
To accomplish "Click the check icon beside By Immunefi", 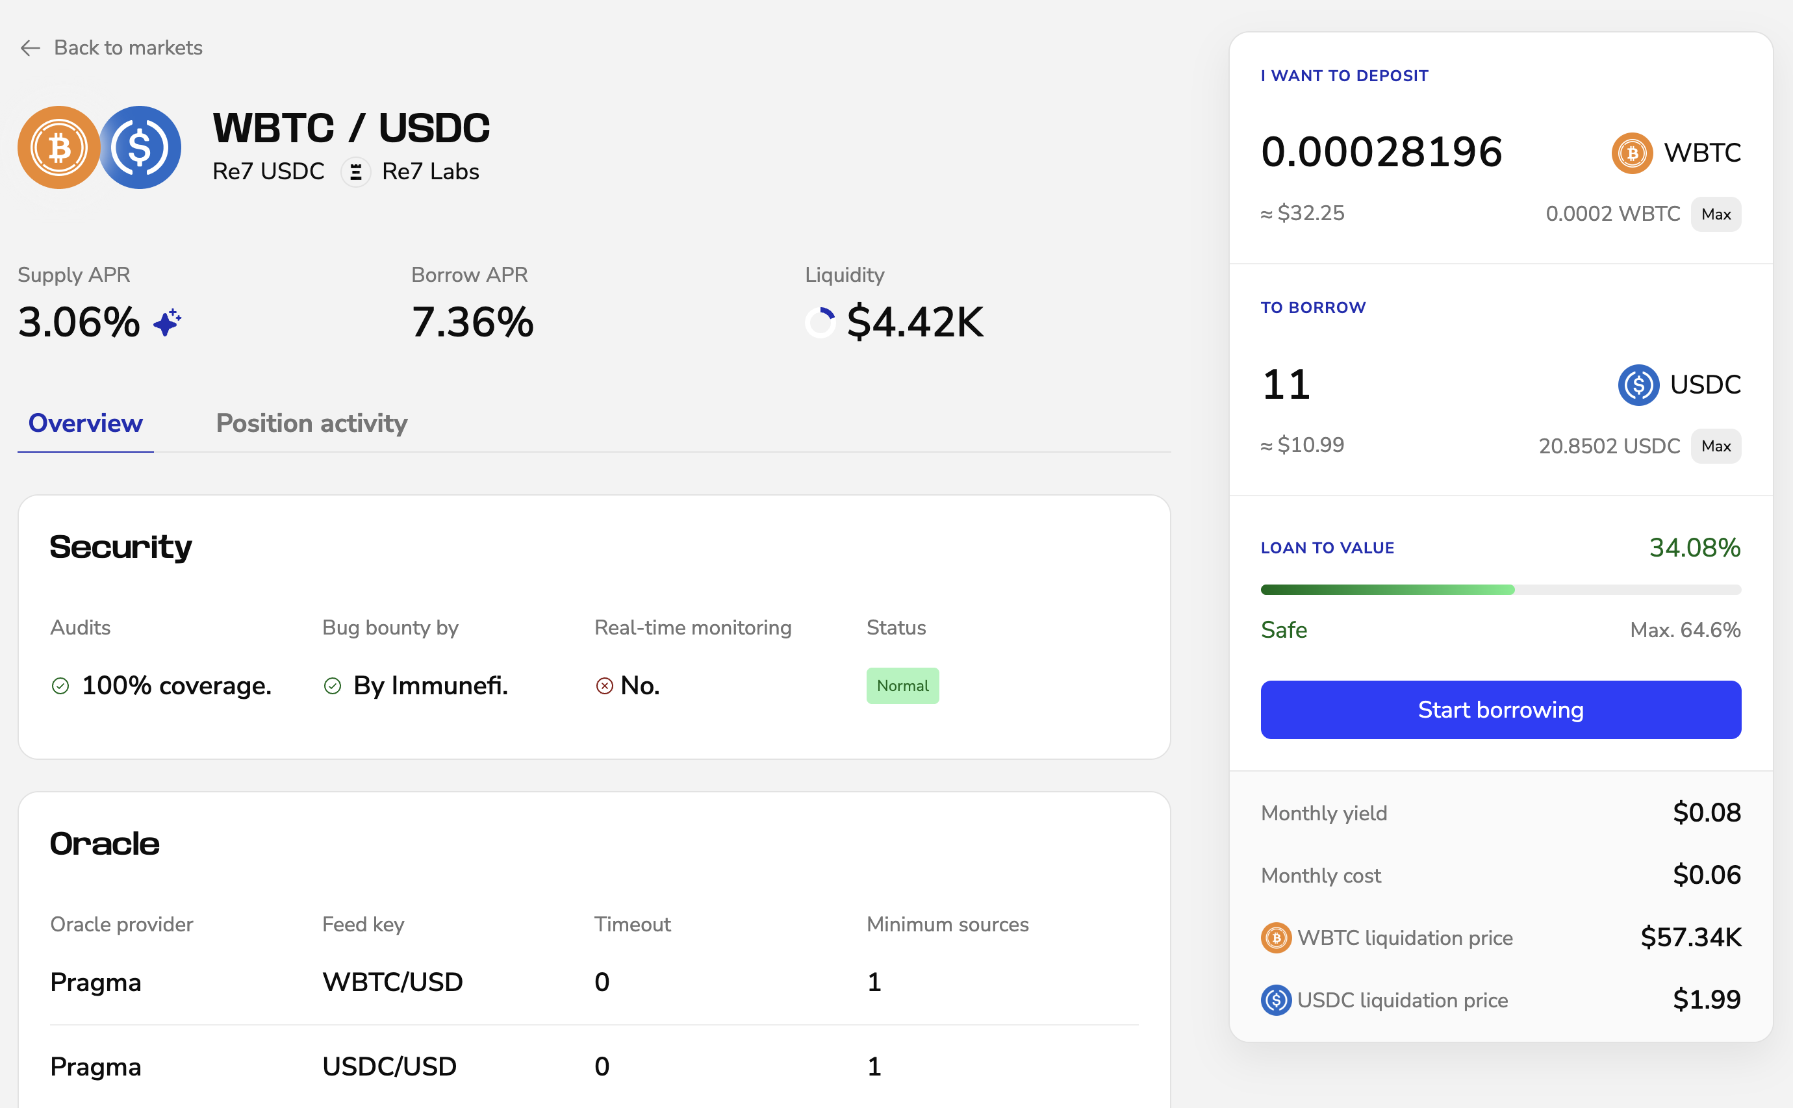I will pyautogui.click(x=332, y=686).
